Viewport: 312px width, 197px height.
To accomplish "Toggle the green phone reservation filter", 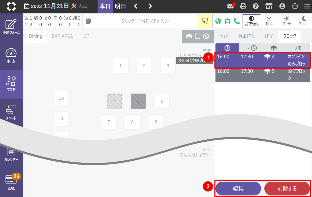I will (237, 21).
